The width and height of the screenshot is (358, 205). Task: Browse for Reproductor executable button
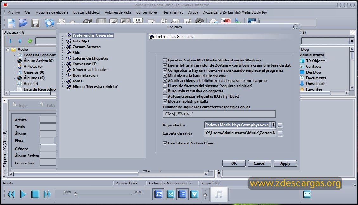(x=280, y=125)
